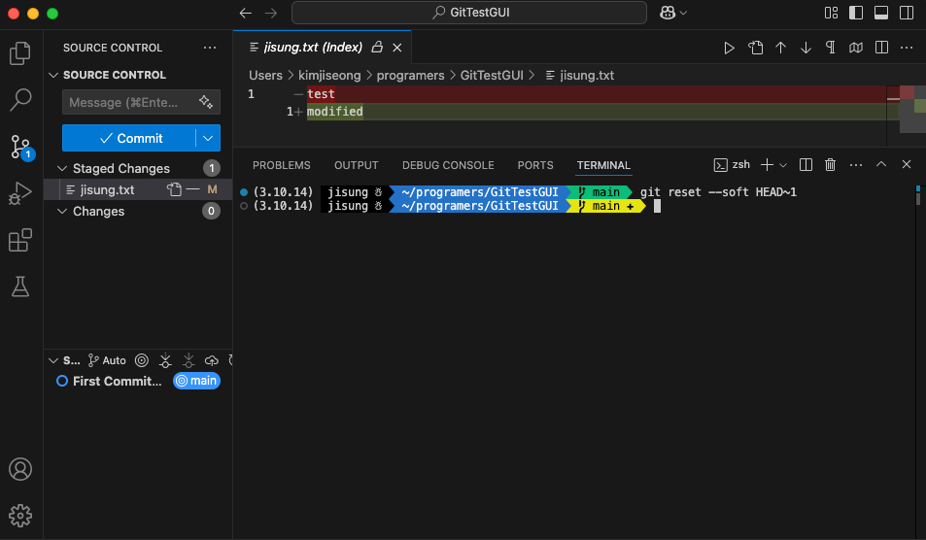Navigate back with left arrow
Screen dimensions: 926x540
pos(246,13)
